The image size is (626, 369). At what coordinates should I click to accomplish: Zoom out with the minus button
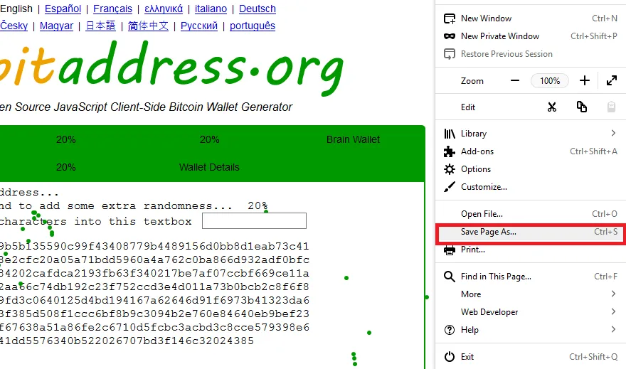(515, 80)
